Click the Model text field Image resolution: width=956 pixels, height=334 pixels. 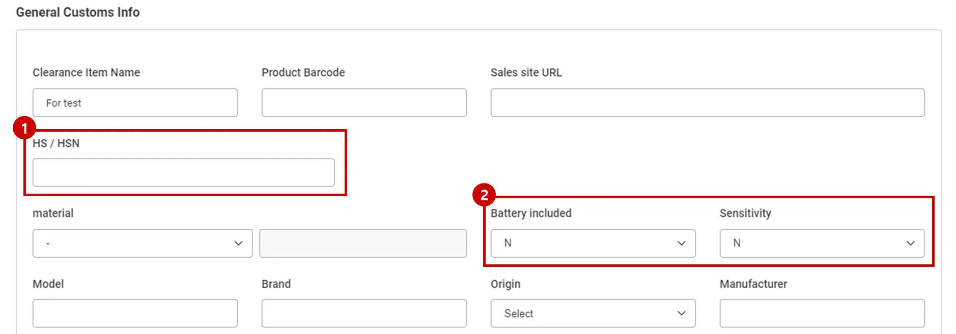(135, 314)
